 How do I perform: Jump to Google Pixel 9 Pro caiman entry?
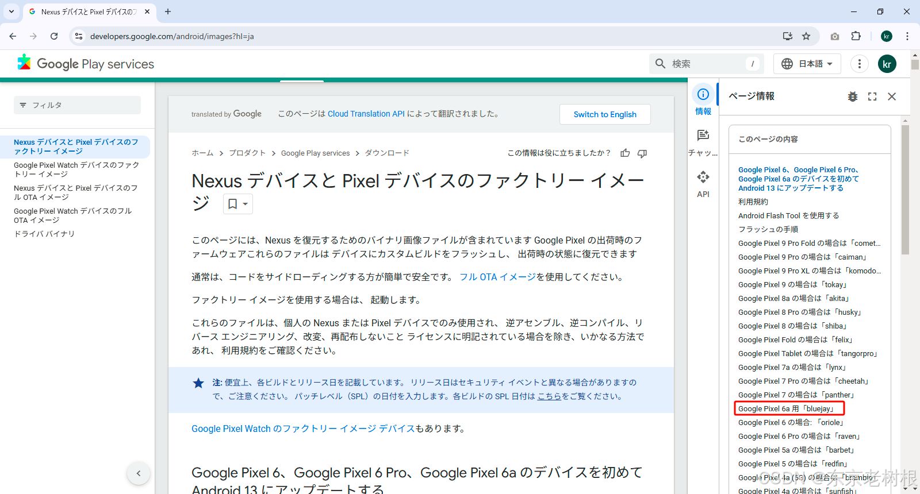click(x=802, y=257)
